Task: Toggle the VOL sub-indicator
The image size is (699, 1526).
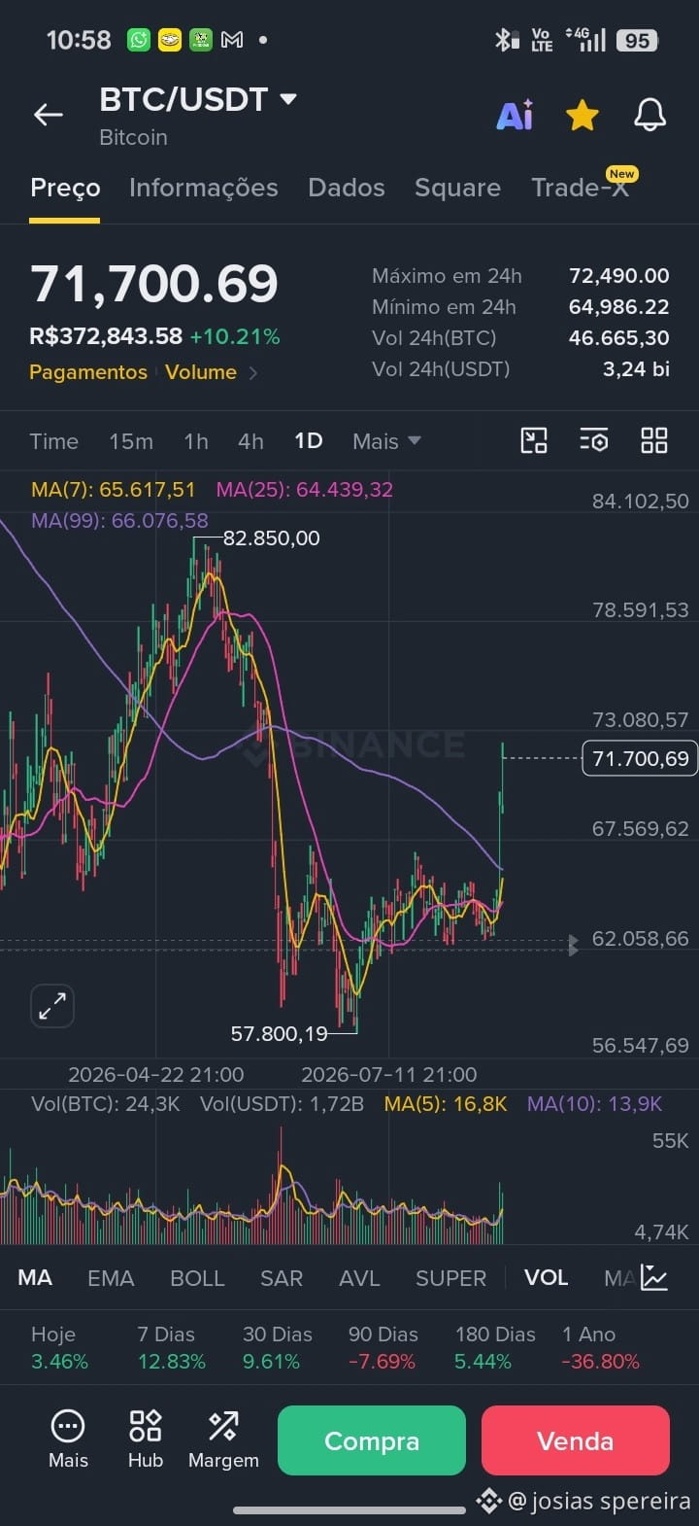Action: (x=547, y=1278)
